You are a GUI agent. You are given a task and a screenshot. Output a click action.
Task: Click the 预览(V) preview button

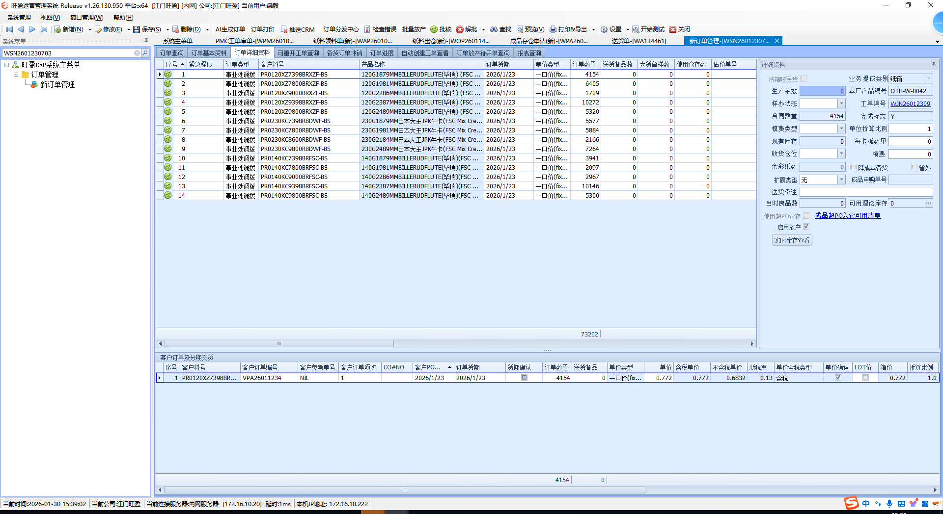tap(530, 29)
